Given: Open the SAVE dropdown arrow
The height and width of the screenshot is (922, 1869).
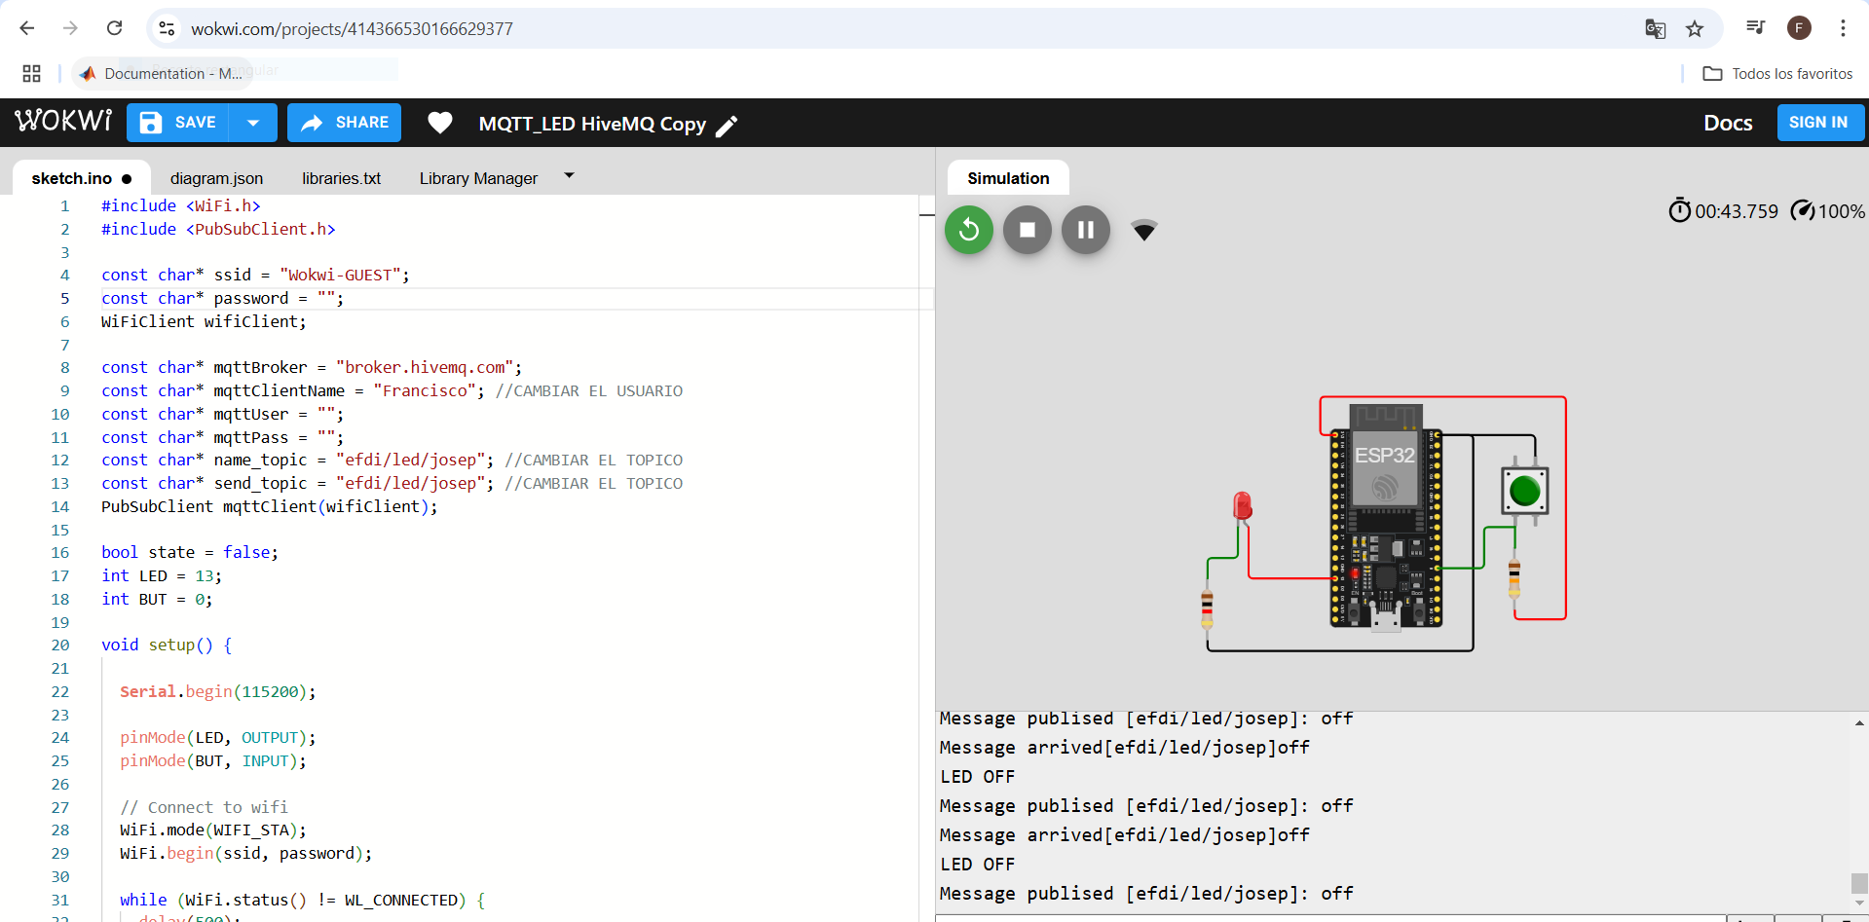Looking at the screenshot, I should click(x=253, y=123).
